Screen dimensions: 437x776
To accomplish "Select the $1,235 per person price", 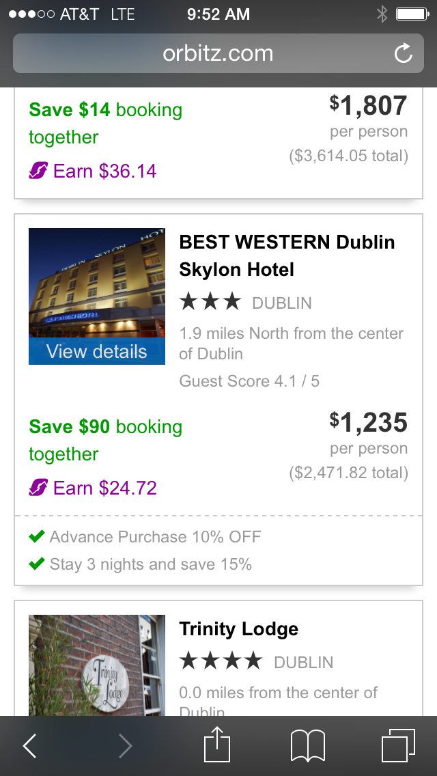I will point(369,423).
